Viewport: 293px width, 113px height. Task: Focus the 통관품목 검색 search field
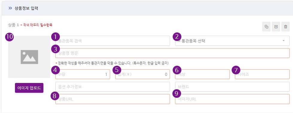[113, 41]
